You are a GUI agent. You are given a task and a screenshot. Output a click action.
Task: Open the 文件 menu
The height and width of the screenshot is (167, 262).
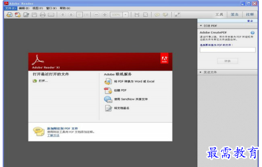tap(10, 8)
